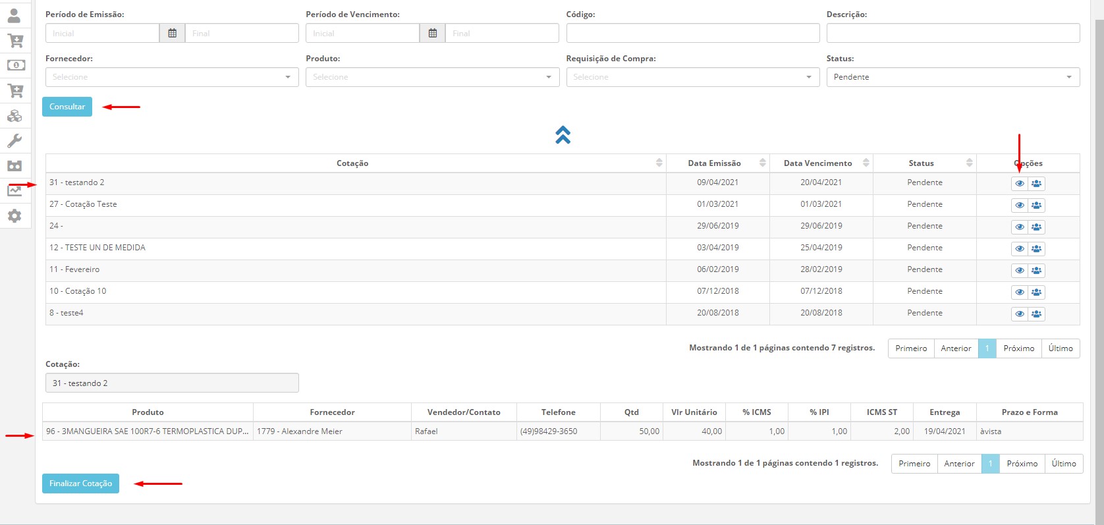Screen dimensions: 1104x525
Task: View quotation 10 - Cotação 10 eye icon
Action: pyautogui.click(x=1020, y=292)
